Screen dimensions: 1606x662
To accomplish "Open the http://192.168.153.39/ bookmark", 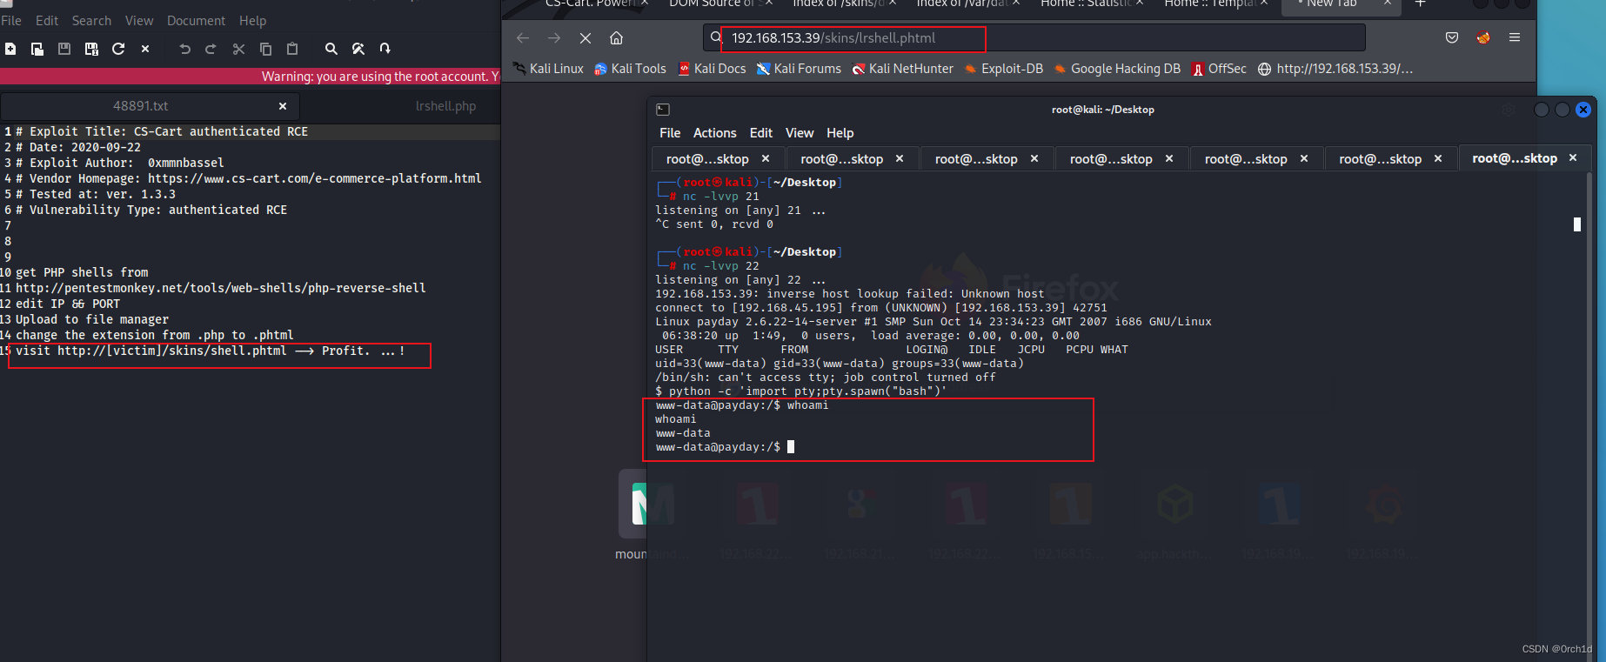I will click(1335, 69).
